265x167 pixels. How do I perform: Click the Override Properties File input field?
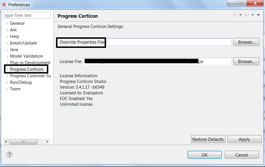169,42
